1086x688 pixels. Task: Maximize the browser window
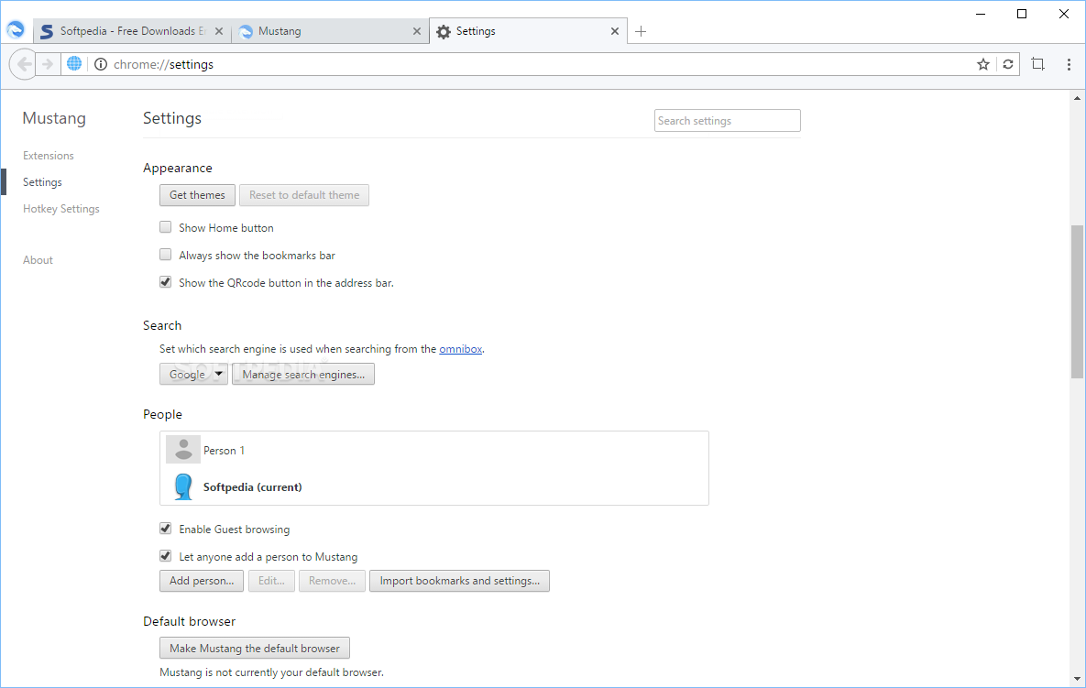[1022, 14]
